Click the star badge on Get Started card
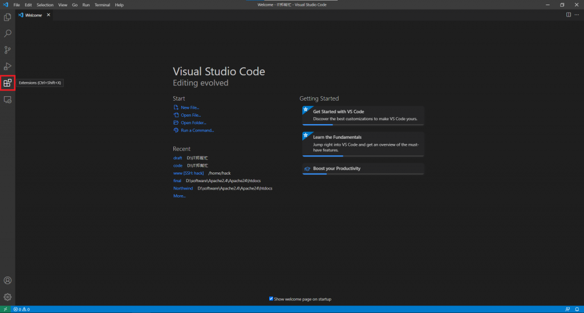Viewport: 584px width, 313px height. point(306,109)
